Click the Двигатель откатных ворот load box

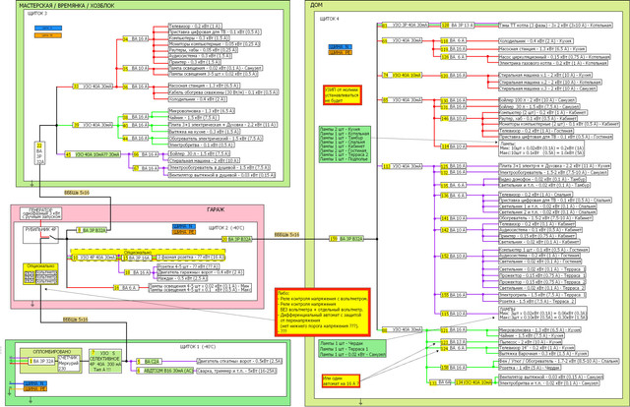(x=239, y=361)
